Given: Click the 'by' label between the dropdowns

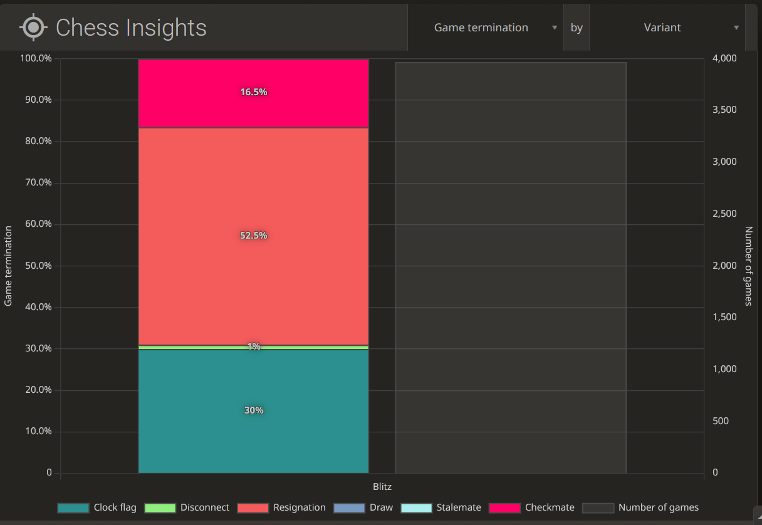Looking at the screenshot, I should click(x=577, y=28).
